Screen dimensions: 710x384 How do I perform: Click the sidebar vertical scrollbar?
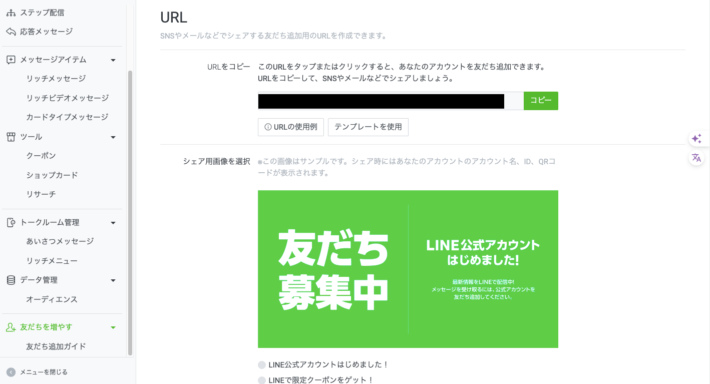point(130,213)
